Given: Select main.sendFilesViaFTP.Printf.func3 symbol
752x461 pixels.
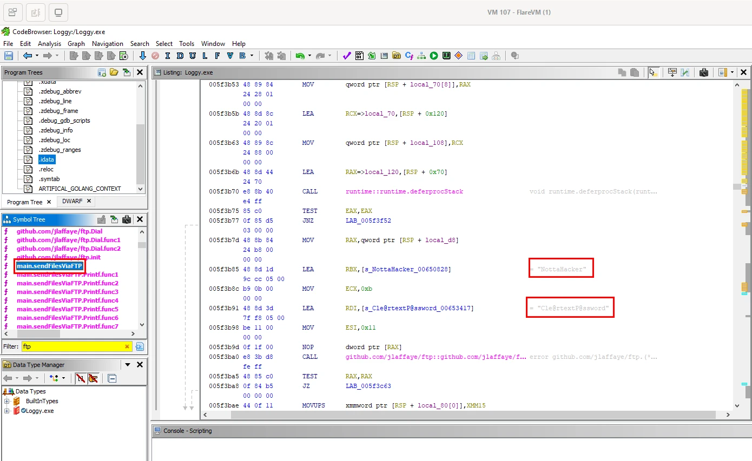Looking at the screenshot, I should (67, 292).
